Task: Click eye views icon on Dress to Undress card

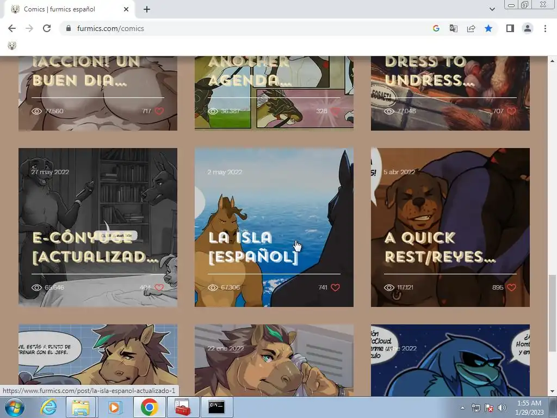Action: point(389,111)
